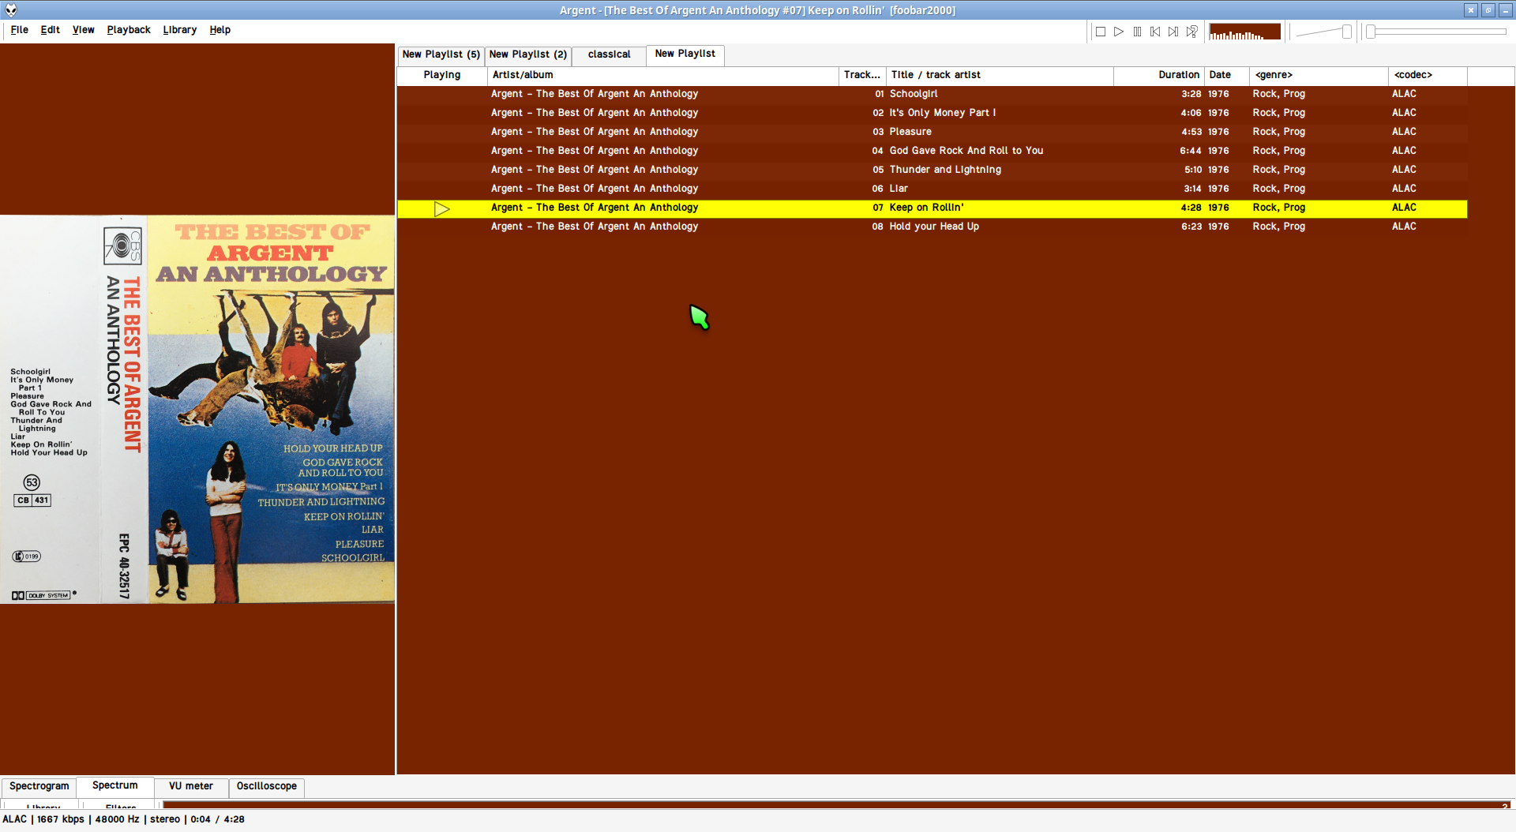Click the Play button in toolbar
The width and height of the screenshot is (1516, 832).
pos(1118,32)
